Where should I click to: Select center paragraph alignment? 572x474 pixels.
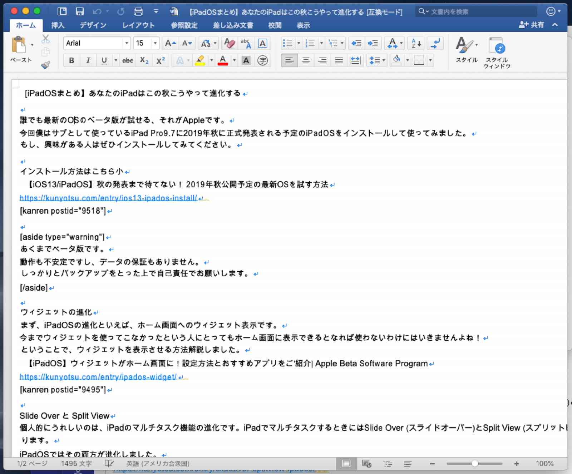coord(306,61)
